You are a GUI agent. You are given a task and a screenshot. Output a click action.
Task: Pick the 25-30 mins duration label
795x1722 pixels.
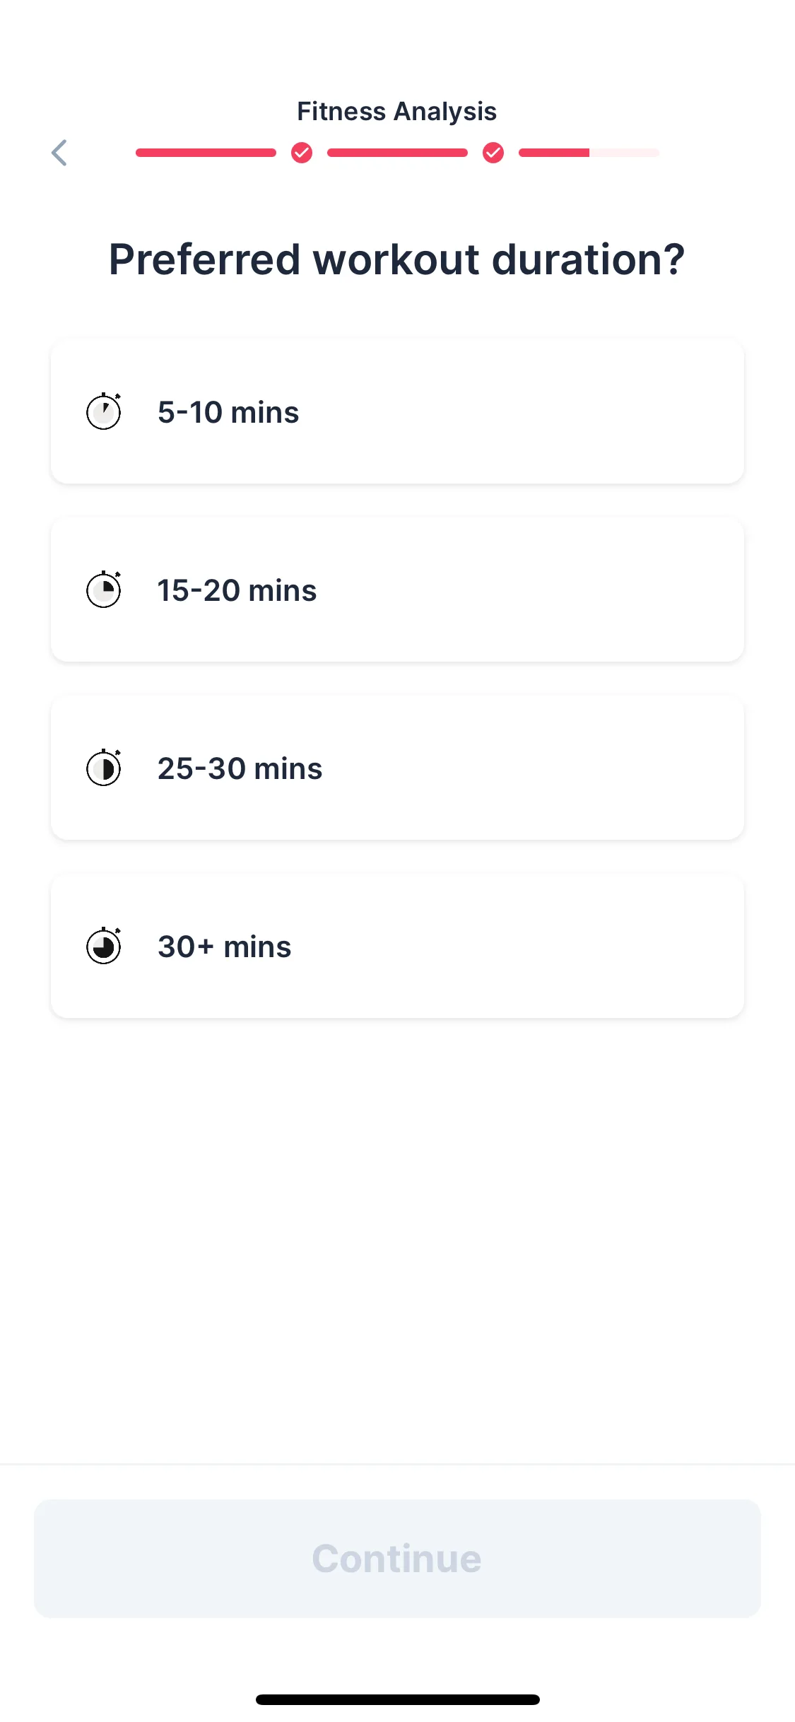tap(240, 768)
